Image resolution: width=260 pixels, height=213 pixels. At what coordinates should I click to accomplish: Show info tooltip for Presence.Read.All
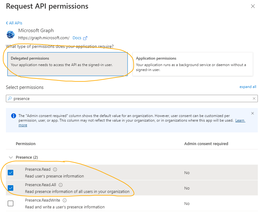[x=61, y=185]
